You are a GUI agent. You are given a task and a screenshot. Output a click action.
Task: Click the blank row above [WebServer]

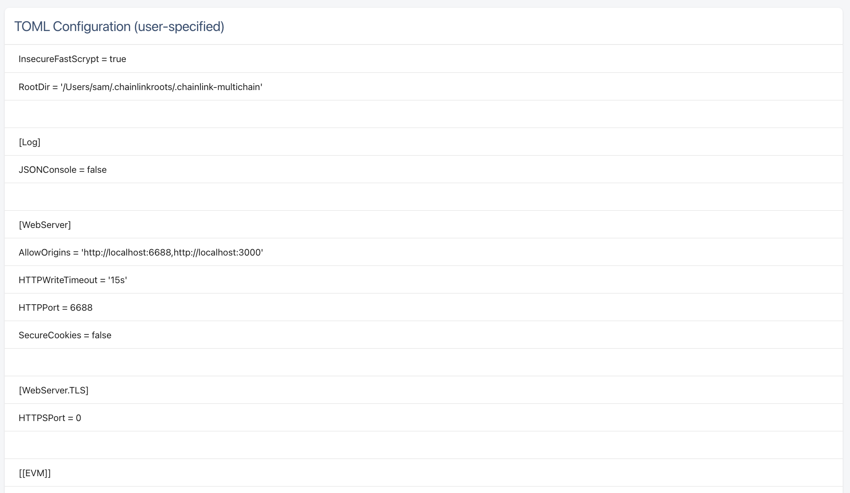point(423,197)
